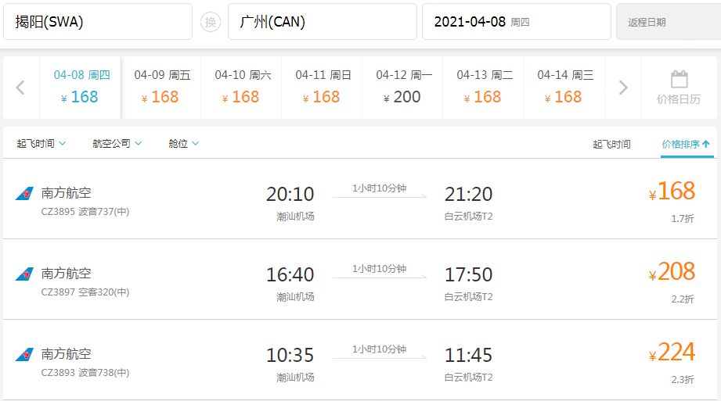
Task: Open the price calendar icon
Action: click(x=680, y=80)
